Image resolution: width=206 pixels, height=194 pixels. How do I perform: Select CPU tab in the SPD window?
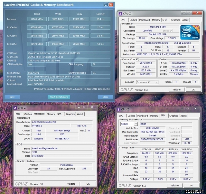click(121, 116)
